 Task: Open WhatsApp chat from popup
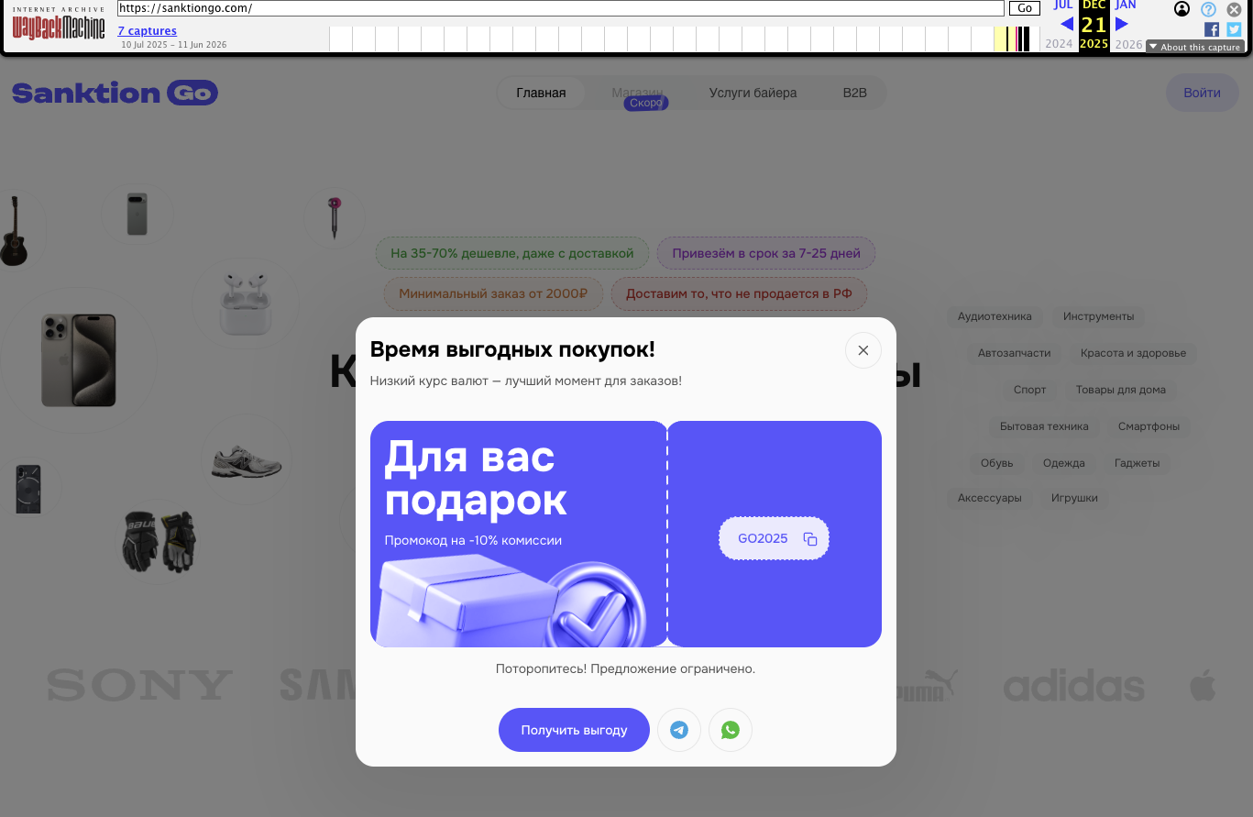(x=731, y=730)
